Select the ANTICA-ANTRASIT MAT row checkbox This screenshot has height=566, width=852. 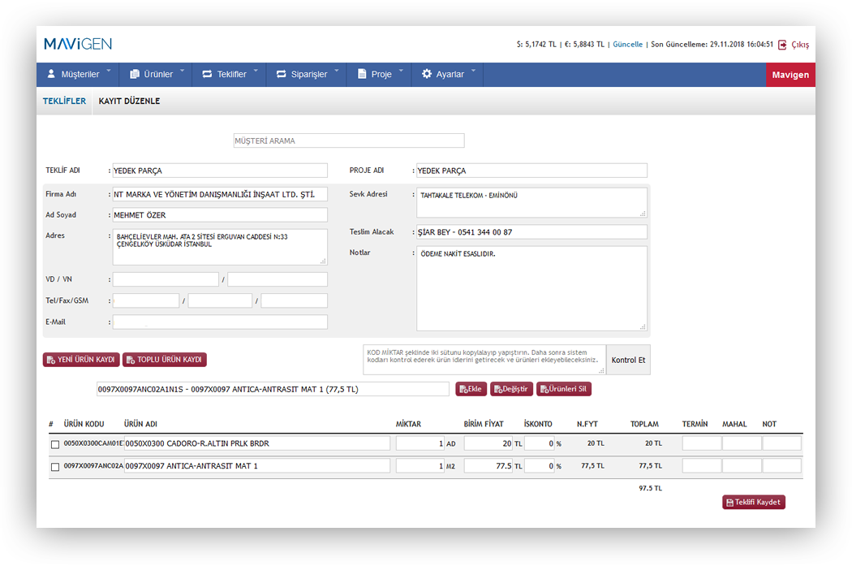55,467
